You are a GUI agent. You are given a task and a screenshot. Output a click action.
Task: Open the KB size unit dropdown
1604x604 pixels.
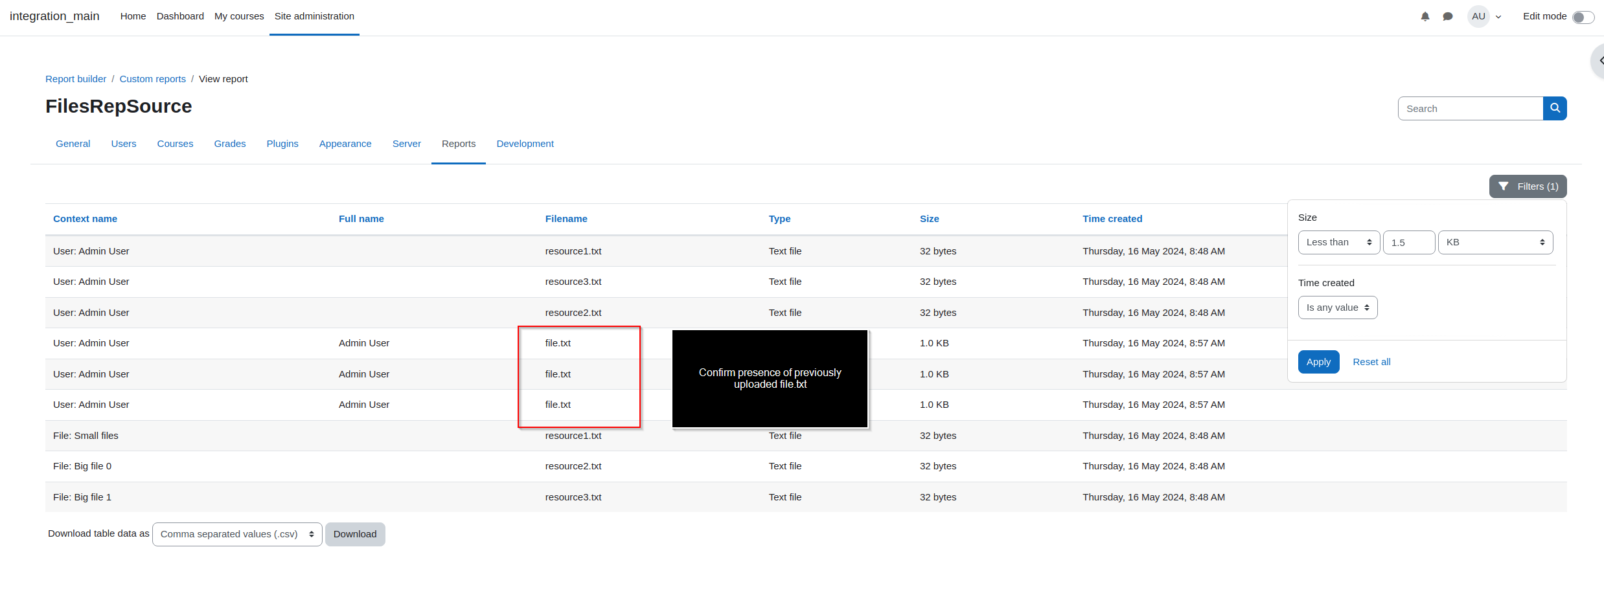point(1496,243)
